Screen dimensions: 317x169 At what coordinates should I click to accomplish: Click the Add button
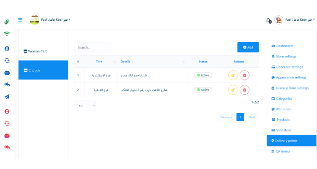coord(248,47)
